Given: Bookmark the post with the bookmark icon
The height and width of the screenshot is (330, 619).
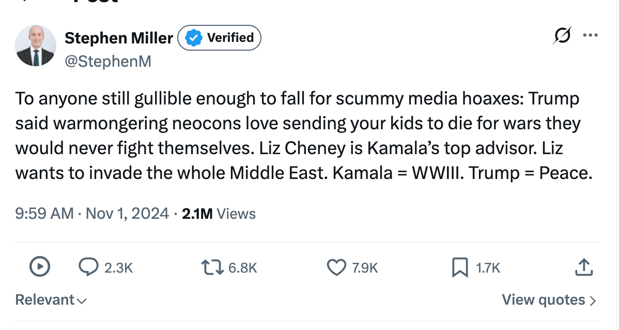Looking at the screenshot, I should coord(459,267).
